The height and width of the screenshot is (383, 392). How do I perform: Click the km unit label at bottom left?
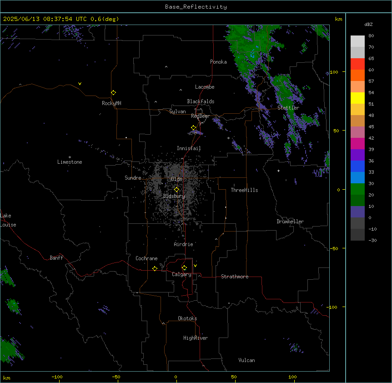click(x=7, y=378)
